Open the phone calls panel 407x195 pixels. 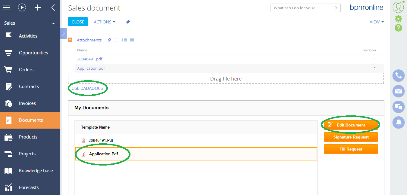pos(399,75)
